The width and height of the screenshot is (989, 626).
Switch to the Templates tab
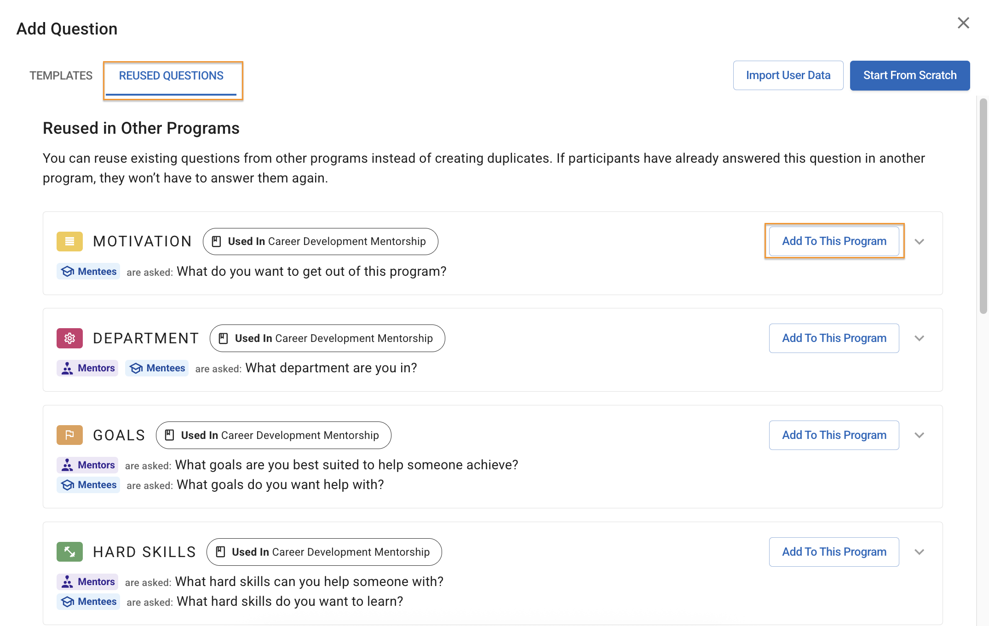pos(61,75)
